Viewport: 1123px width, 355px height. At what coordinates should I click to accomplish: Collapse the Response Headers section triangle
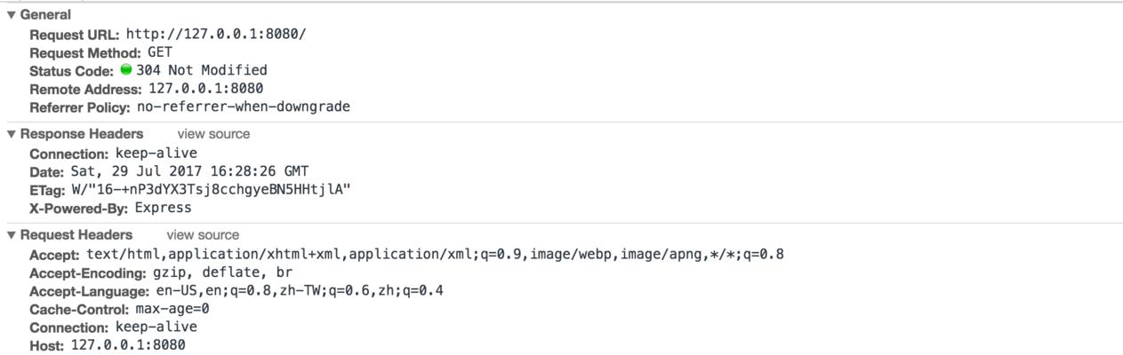click(12, 134)
